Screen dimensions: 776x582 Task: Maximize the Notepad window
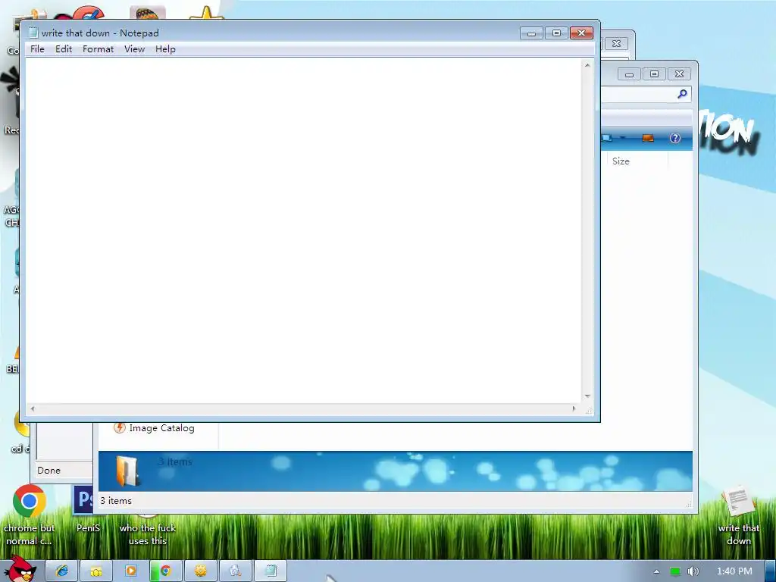(x=556, y=33)
